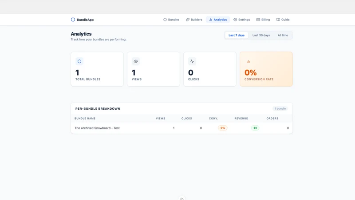Go to the Billing nav tab
Viewport: 355px width, 200px height.
[x=263, y=20]
